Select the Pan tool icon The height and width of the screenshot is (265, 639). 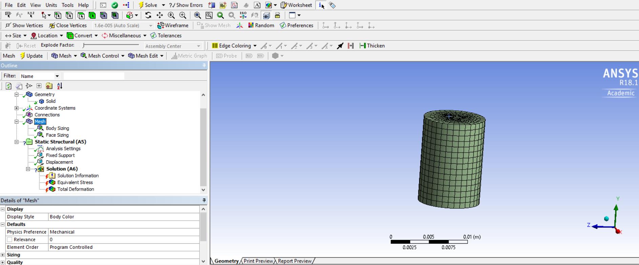coord(160,15)
